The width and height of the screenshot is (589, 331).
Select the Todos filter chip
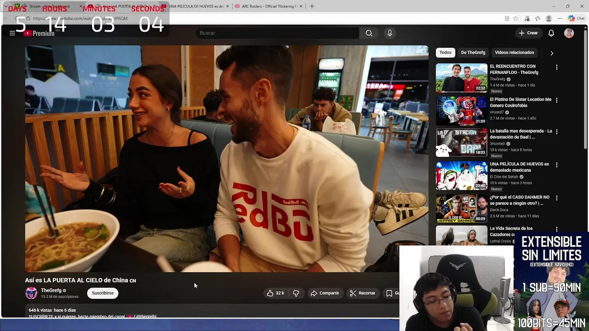[445, 52]
